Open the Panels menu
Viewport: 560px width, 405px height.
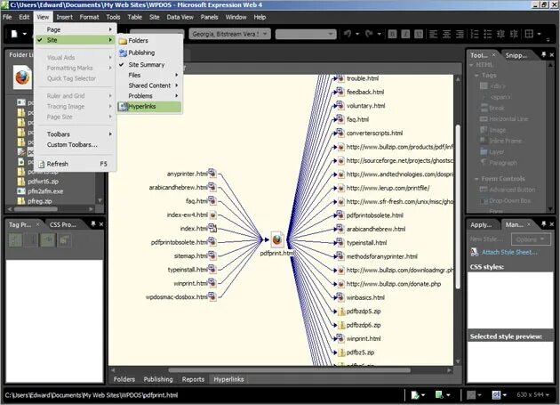[209, 17]
